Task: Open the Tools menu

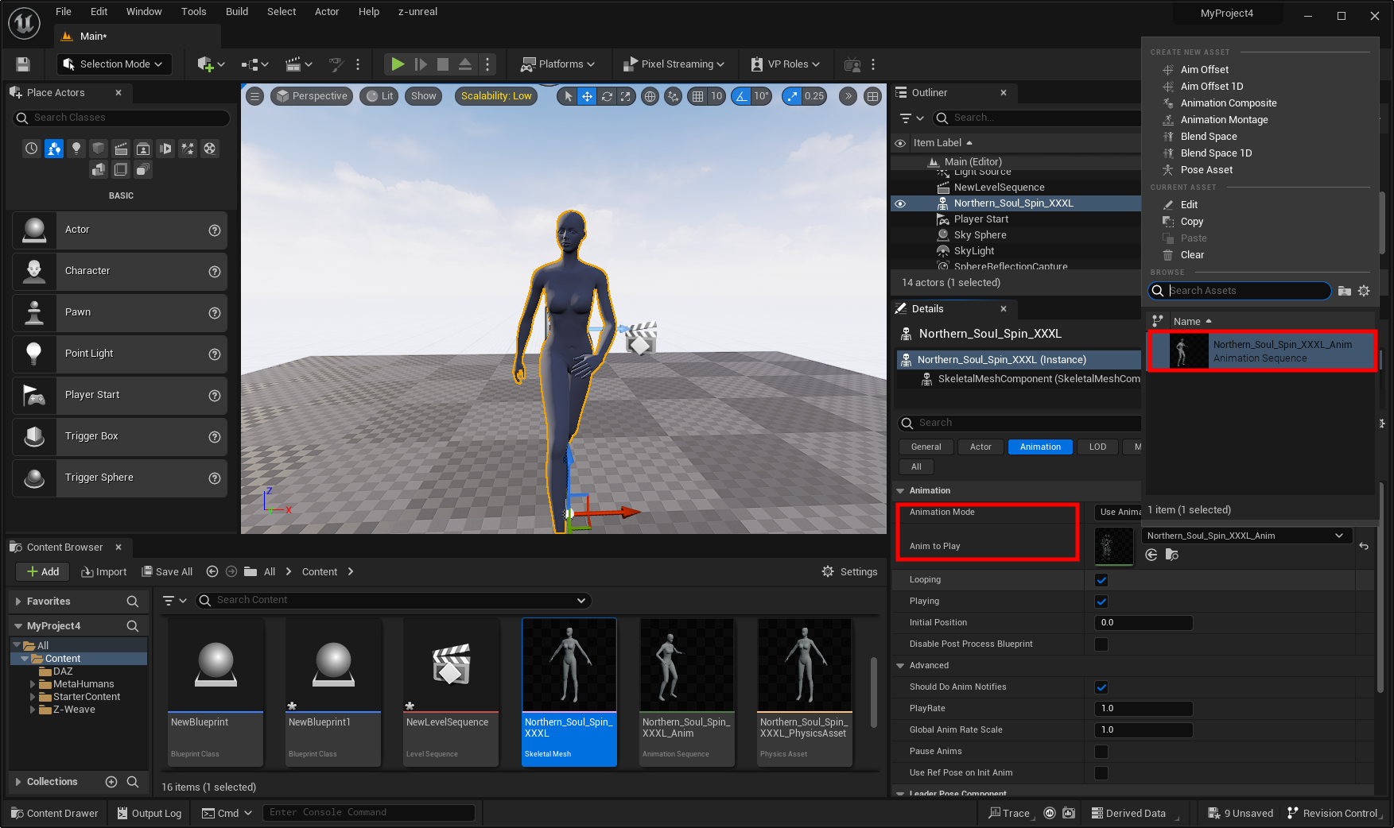Action: [193, 12]
